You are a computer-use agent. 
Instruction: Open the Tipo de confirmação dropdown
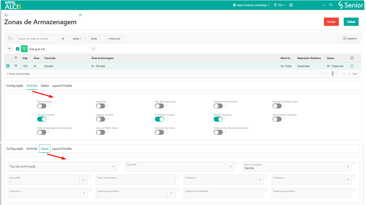coord(62,166)
